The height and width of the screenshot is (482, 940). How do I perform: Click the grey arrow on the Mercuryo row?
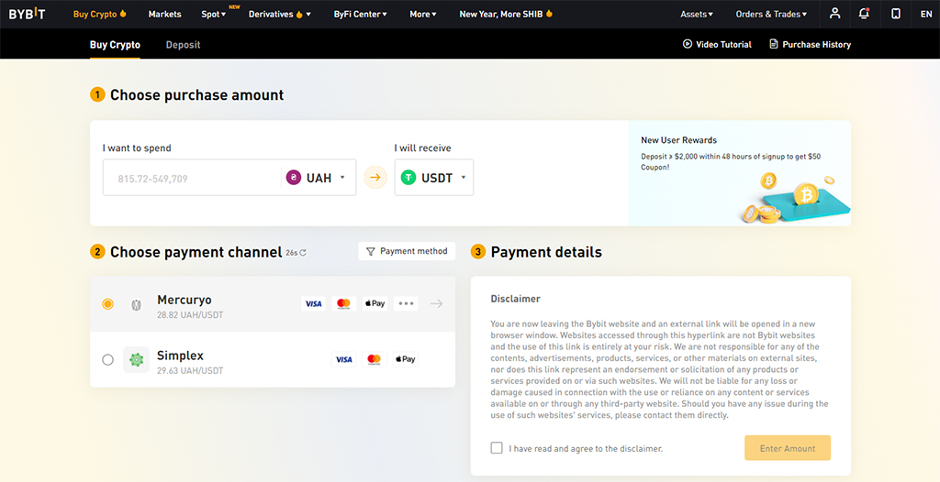click(436, 303)
